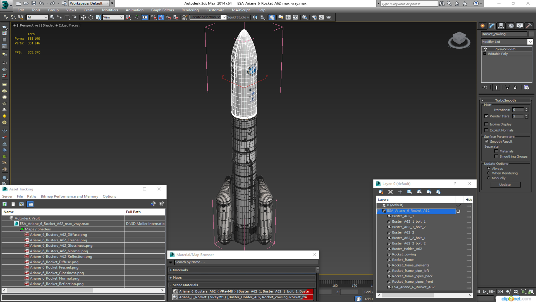Click the Search by Name field
536x302 pixels.
[246, 262]
